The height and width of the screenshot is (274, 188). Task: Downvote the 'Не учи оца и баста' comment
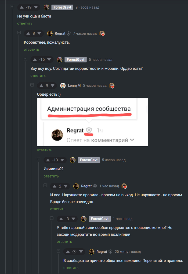(x=36, y=7)
